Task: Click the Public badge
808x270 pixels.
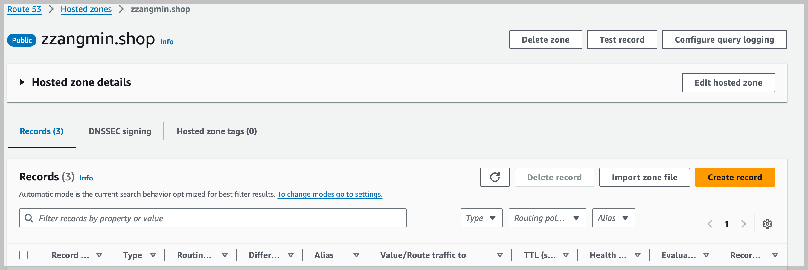Action: coord(22,40)
